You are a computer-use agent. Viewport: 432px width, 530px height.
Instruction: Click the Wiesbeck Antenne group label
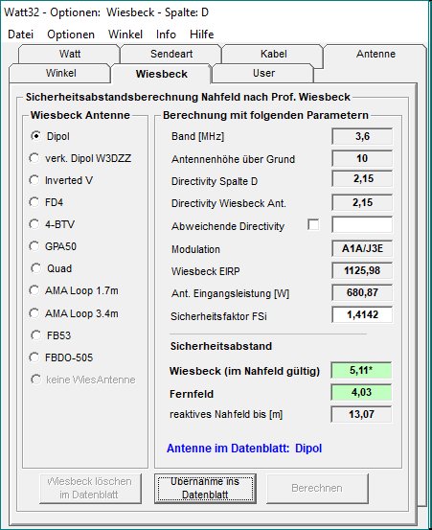[80, 115]
